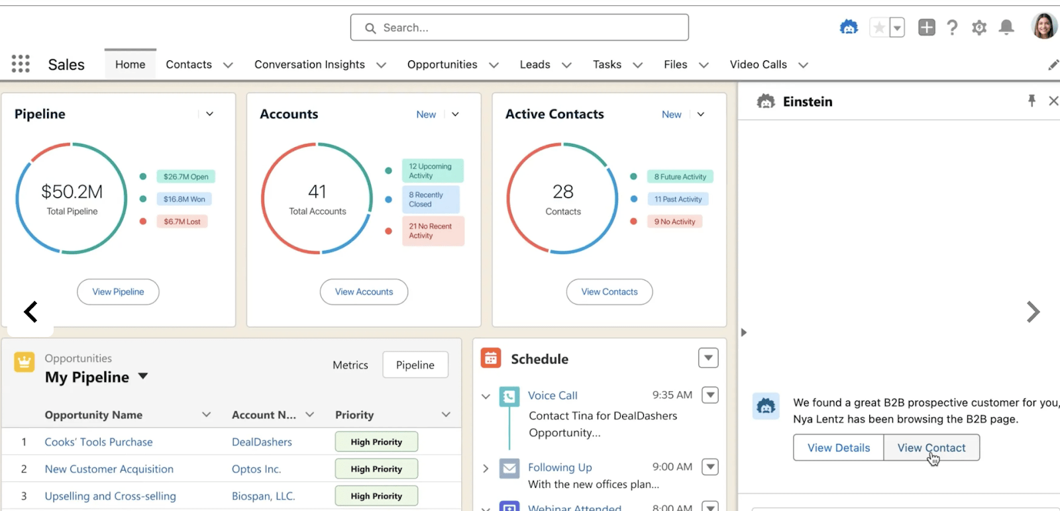The height and width of the screenshot is (511, 1060).
Task: Open the setup gear icon
Action: (x=979, y=27)
